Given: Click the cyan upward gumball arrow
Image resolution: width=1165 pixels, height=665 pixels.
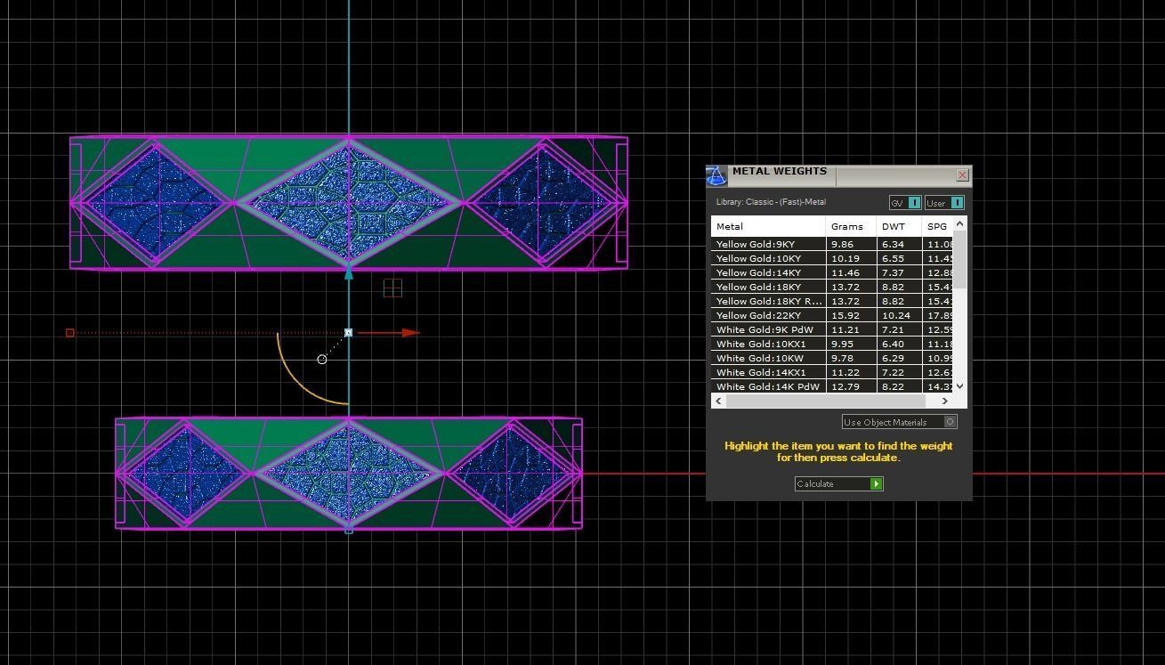Looking at the screenshot, I should 349,273.
